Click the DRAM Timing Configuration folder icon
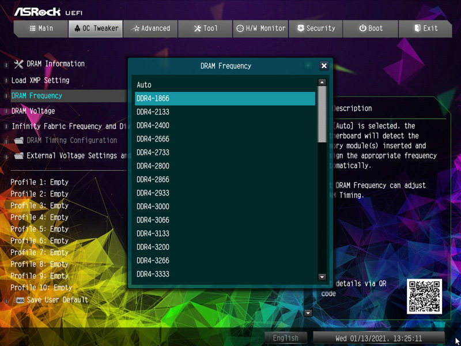This screenshot has width=461, height=346. pos(18,140)
